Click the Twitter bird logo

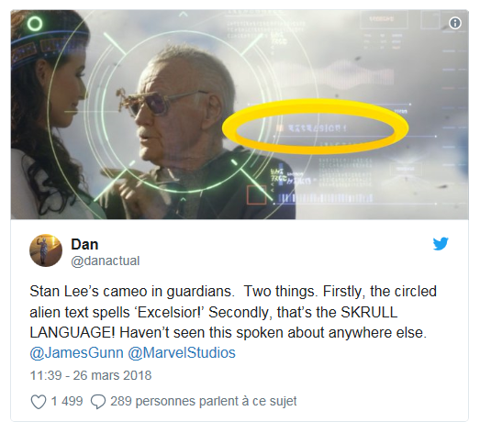(x=441, y=244)
